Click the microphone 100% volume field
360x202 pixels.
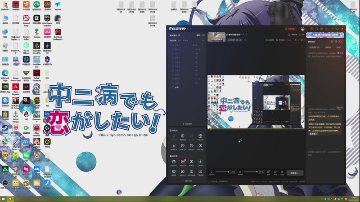pos(233,172)
